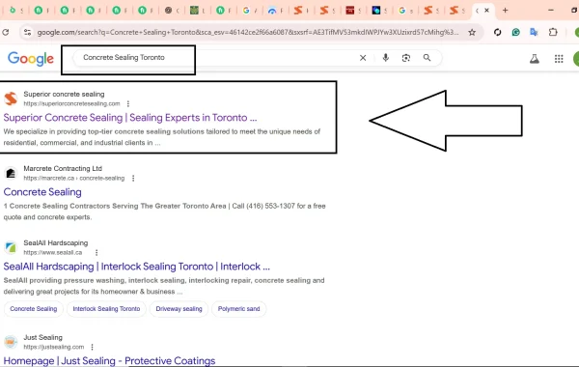Open the Extensions puzzle-piece menu
Screen dimensions: 579x367
tap(553, 33)
